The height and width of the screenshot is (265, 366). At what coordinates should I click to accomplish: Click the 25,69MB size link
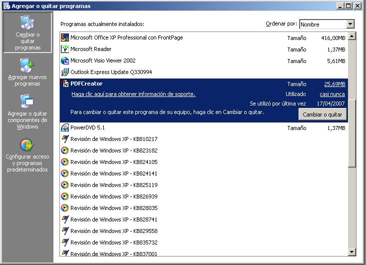point(335,84)
